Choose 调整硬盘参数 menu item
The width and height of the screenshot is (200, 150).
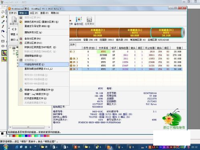(44, 56)
